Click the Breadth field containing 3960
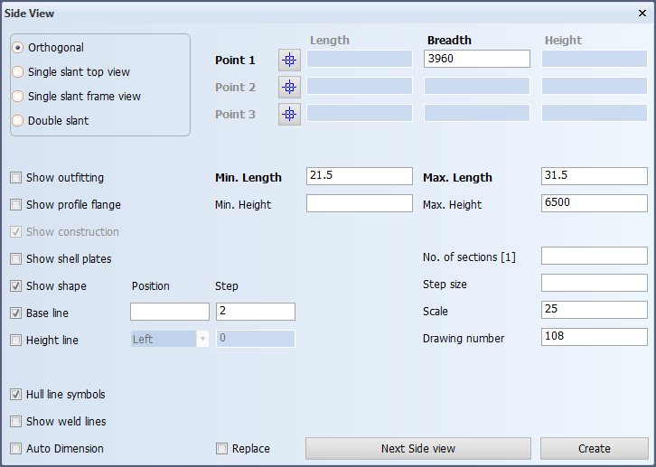Screen dimensions: 656x467 click(477, 59)
